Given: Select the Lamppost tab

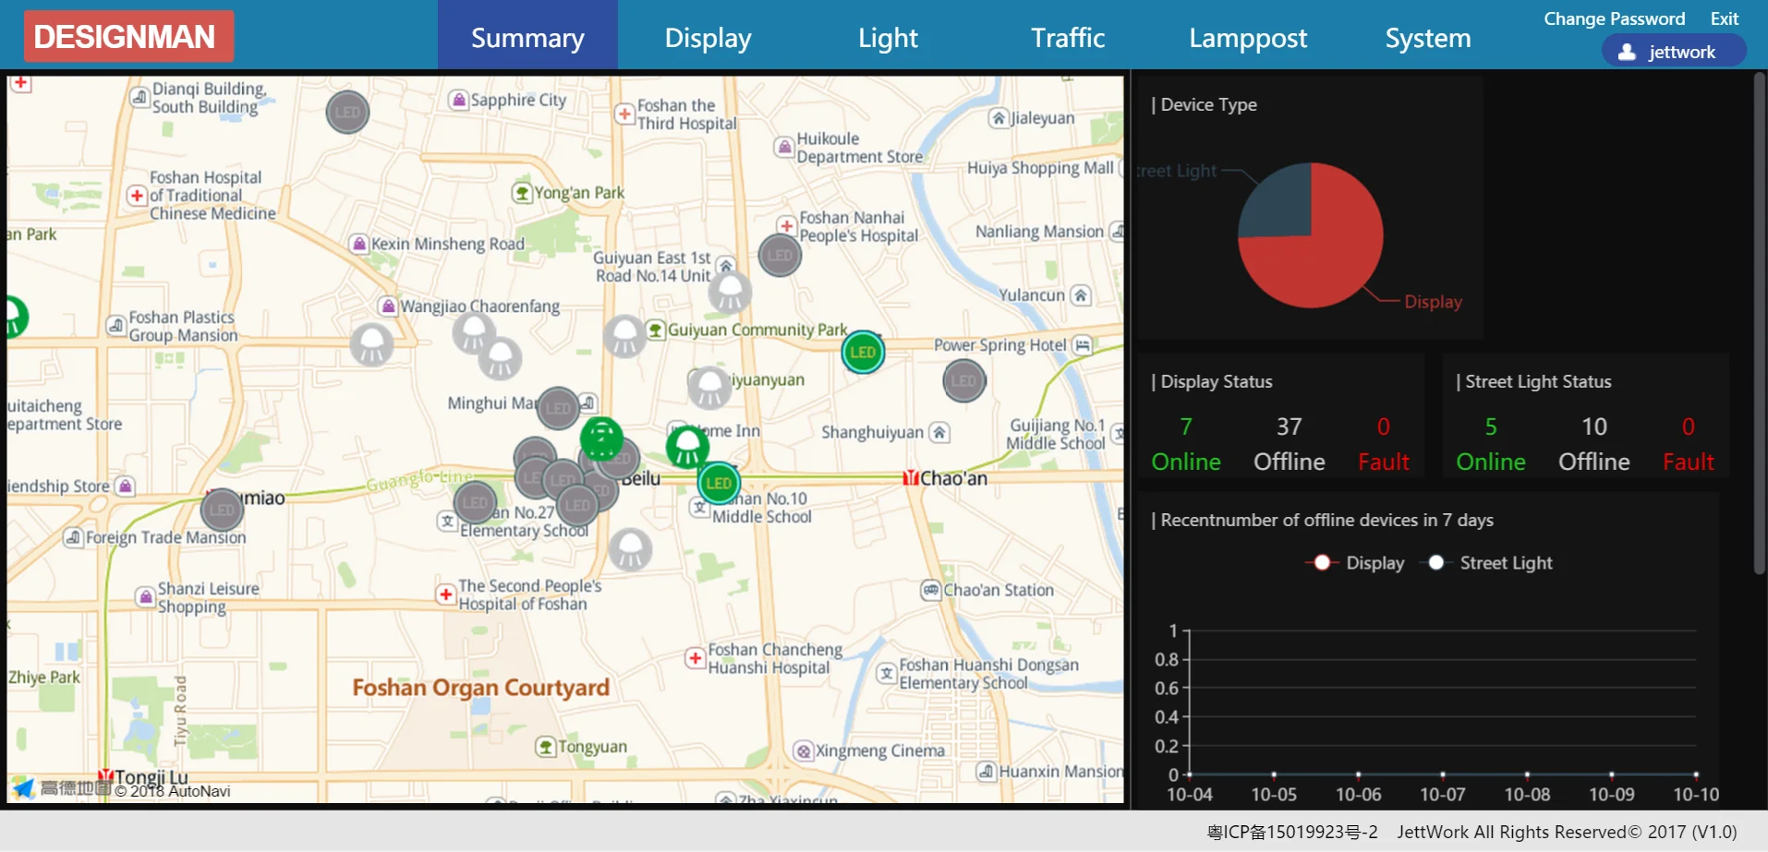Looking at the screenshot, I should [x=1248, y=37].
